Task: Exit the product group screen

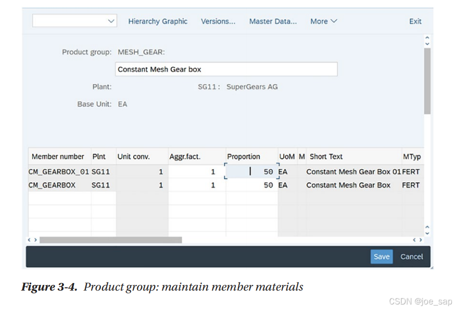Action: (x=415, y=21)
